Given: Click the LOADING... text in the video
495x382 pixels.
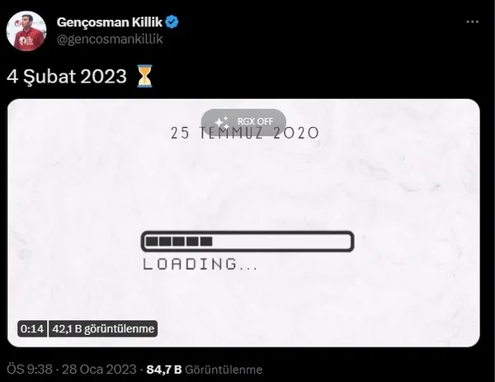Looking at the screenshot, I should 200,264.
